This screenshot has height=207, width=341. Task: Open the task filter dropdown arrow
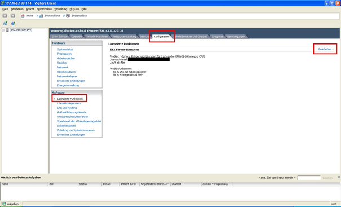[x=295, y=178]
